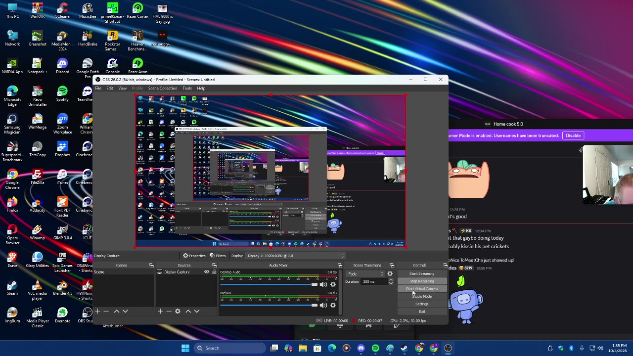The width and height of the screenshot is (633, 356).
Task: Open the CCleaner desktop shortcut
Action: (62, 11)
